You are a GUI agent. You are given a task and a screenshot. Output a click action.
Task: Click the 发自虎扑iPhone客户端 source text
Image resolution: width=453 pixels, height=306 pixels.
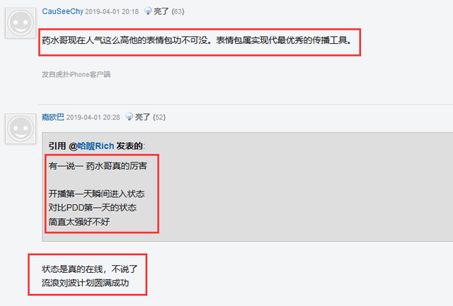[76, 74]
